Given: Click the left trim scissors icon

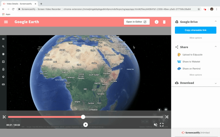Looking at the screenshot, I should pyautogui.click(x=4, y=117).
